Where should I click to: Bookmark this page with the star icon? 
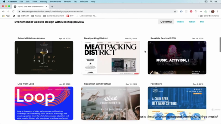[175, 11]
